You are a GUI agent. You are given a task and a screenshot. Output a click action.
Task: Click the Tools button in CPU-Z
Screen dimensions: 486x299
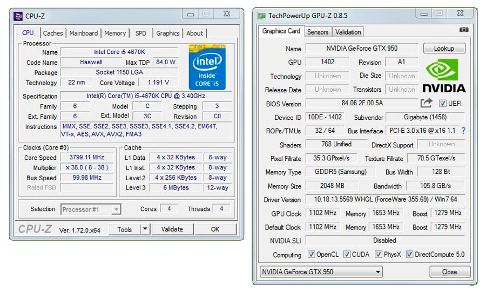click(125, 229)
